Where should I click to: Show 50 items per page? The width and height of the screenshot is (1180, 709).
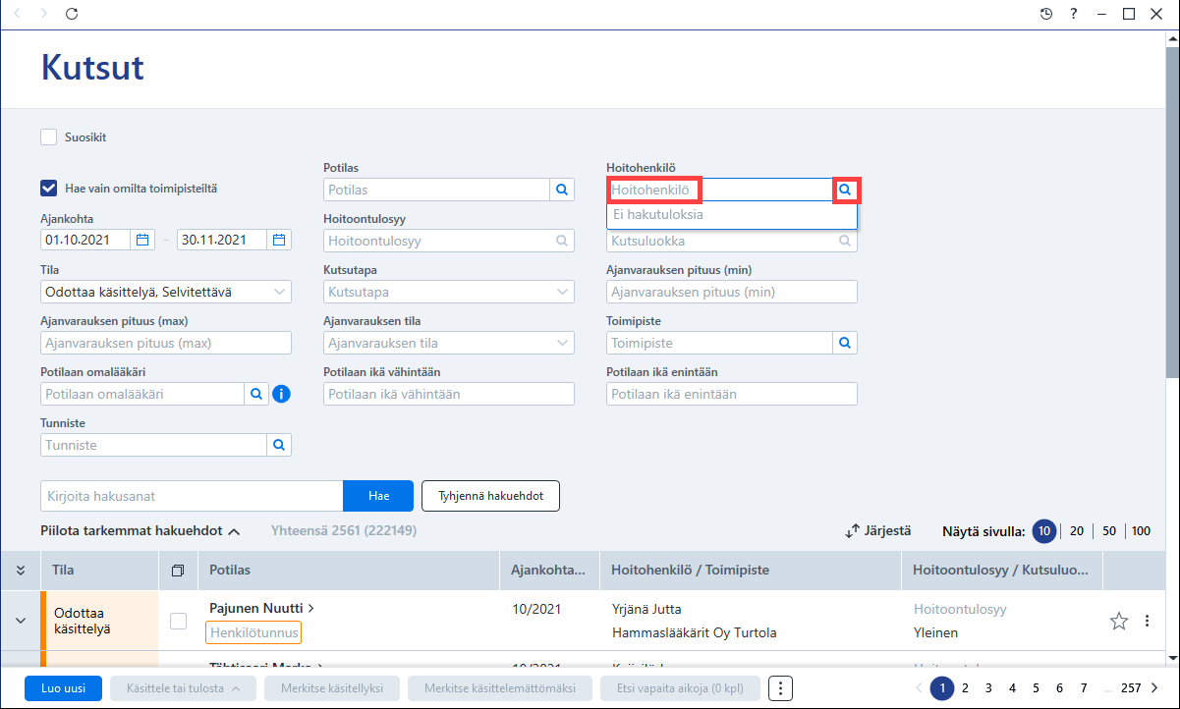tap(1109, 531)
